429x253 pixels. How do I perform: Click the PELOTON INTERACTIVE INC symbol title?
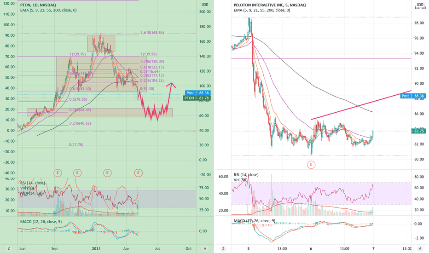click(270, 5)
